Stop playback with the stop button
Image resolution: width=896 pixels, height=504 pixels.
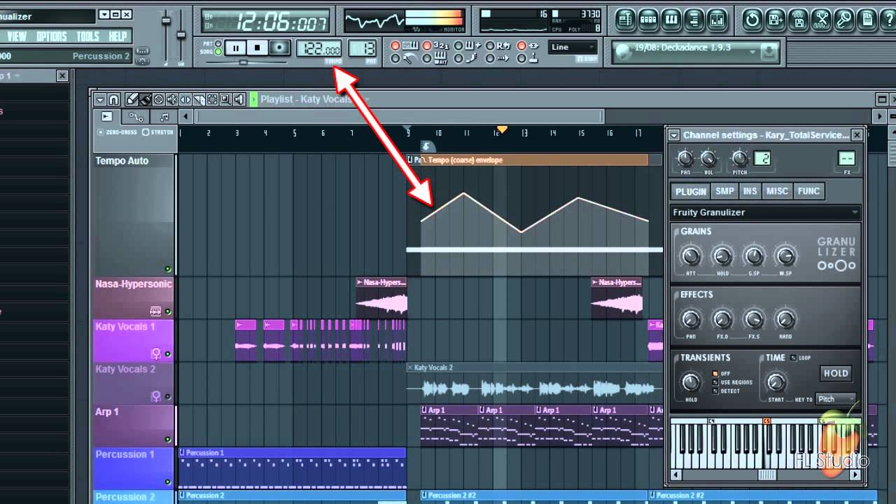coord(257,48)
